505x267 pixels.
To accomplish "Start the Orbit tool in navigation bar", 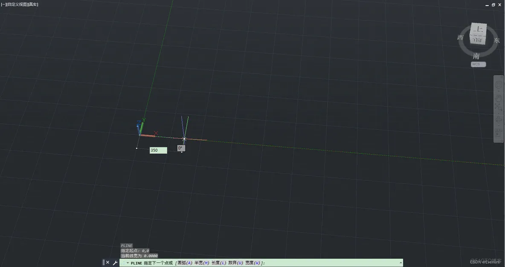I will pos(498,120).
